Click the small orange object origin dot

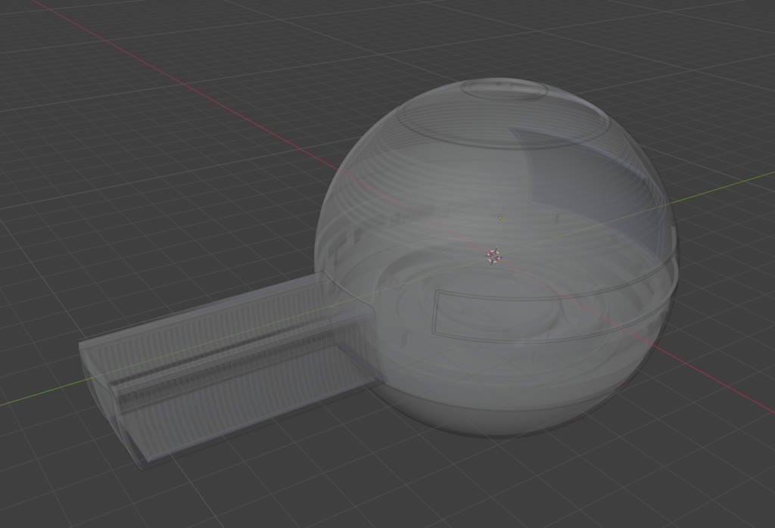[500, 217]
